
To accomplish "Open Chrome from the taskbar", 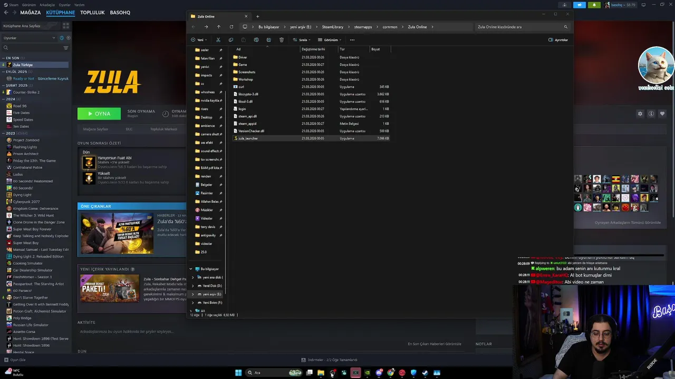I will coord(390,373).
